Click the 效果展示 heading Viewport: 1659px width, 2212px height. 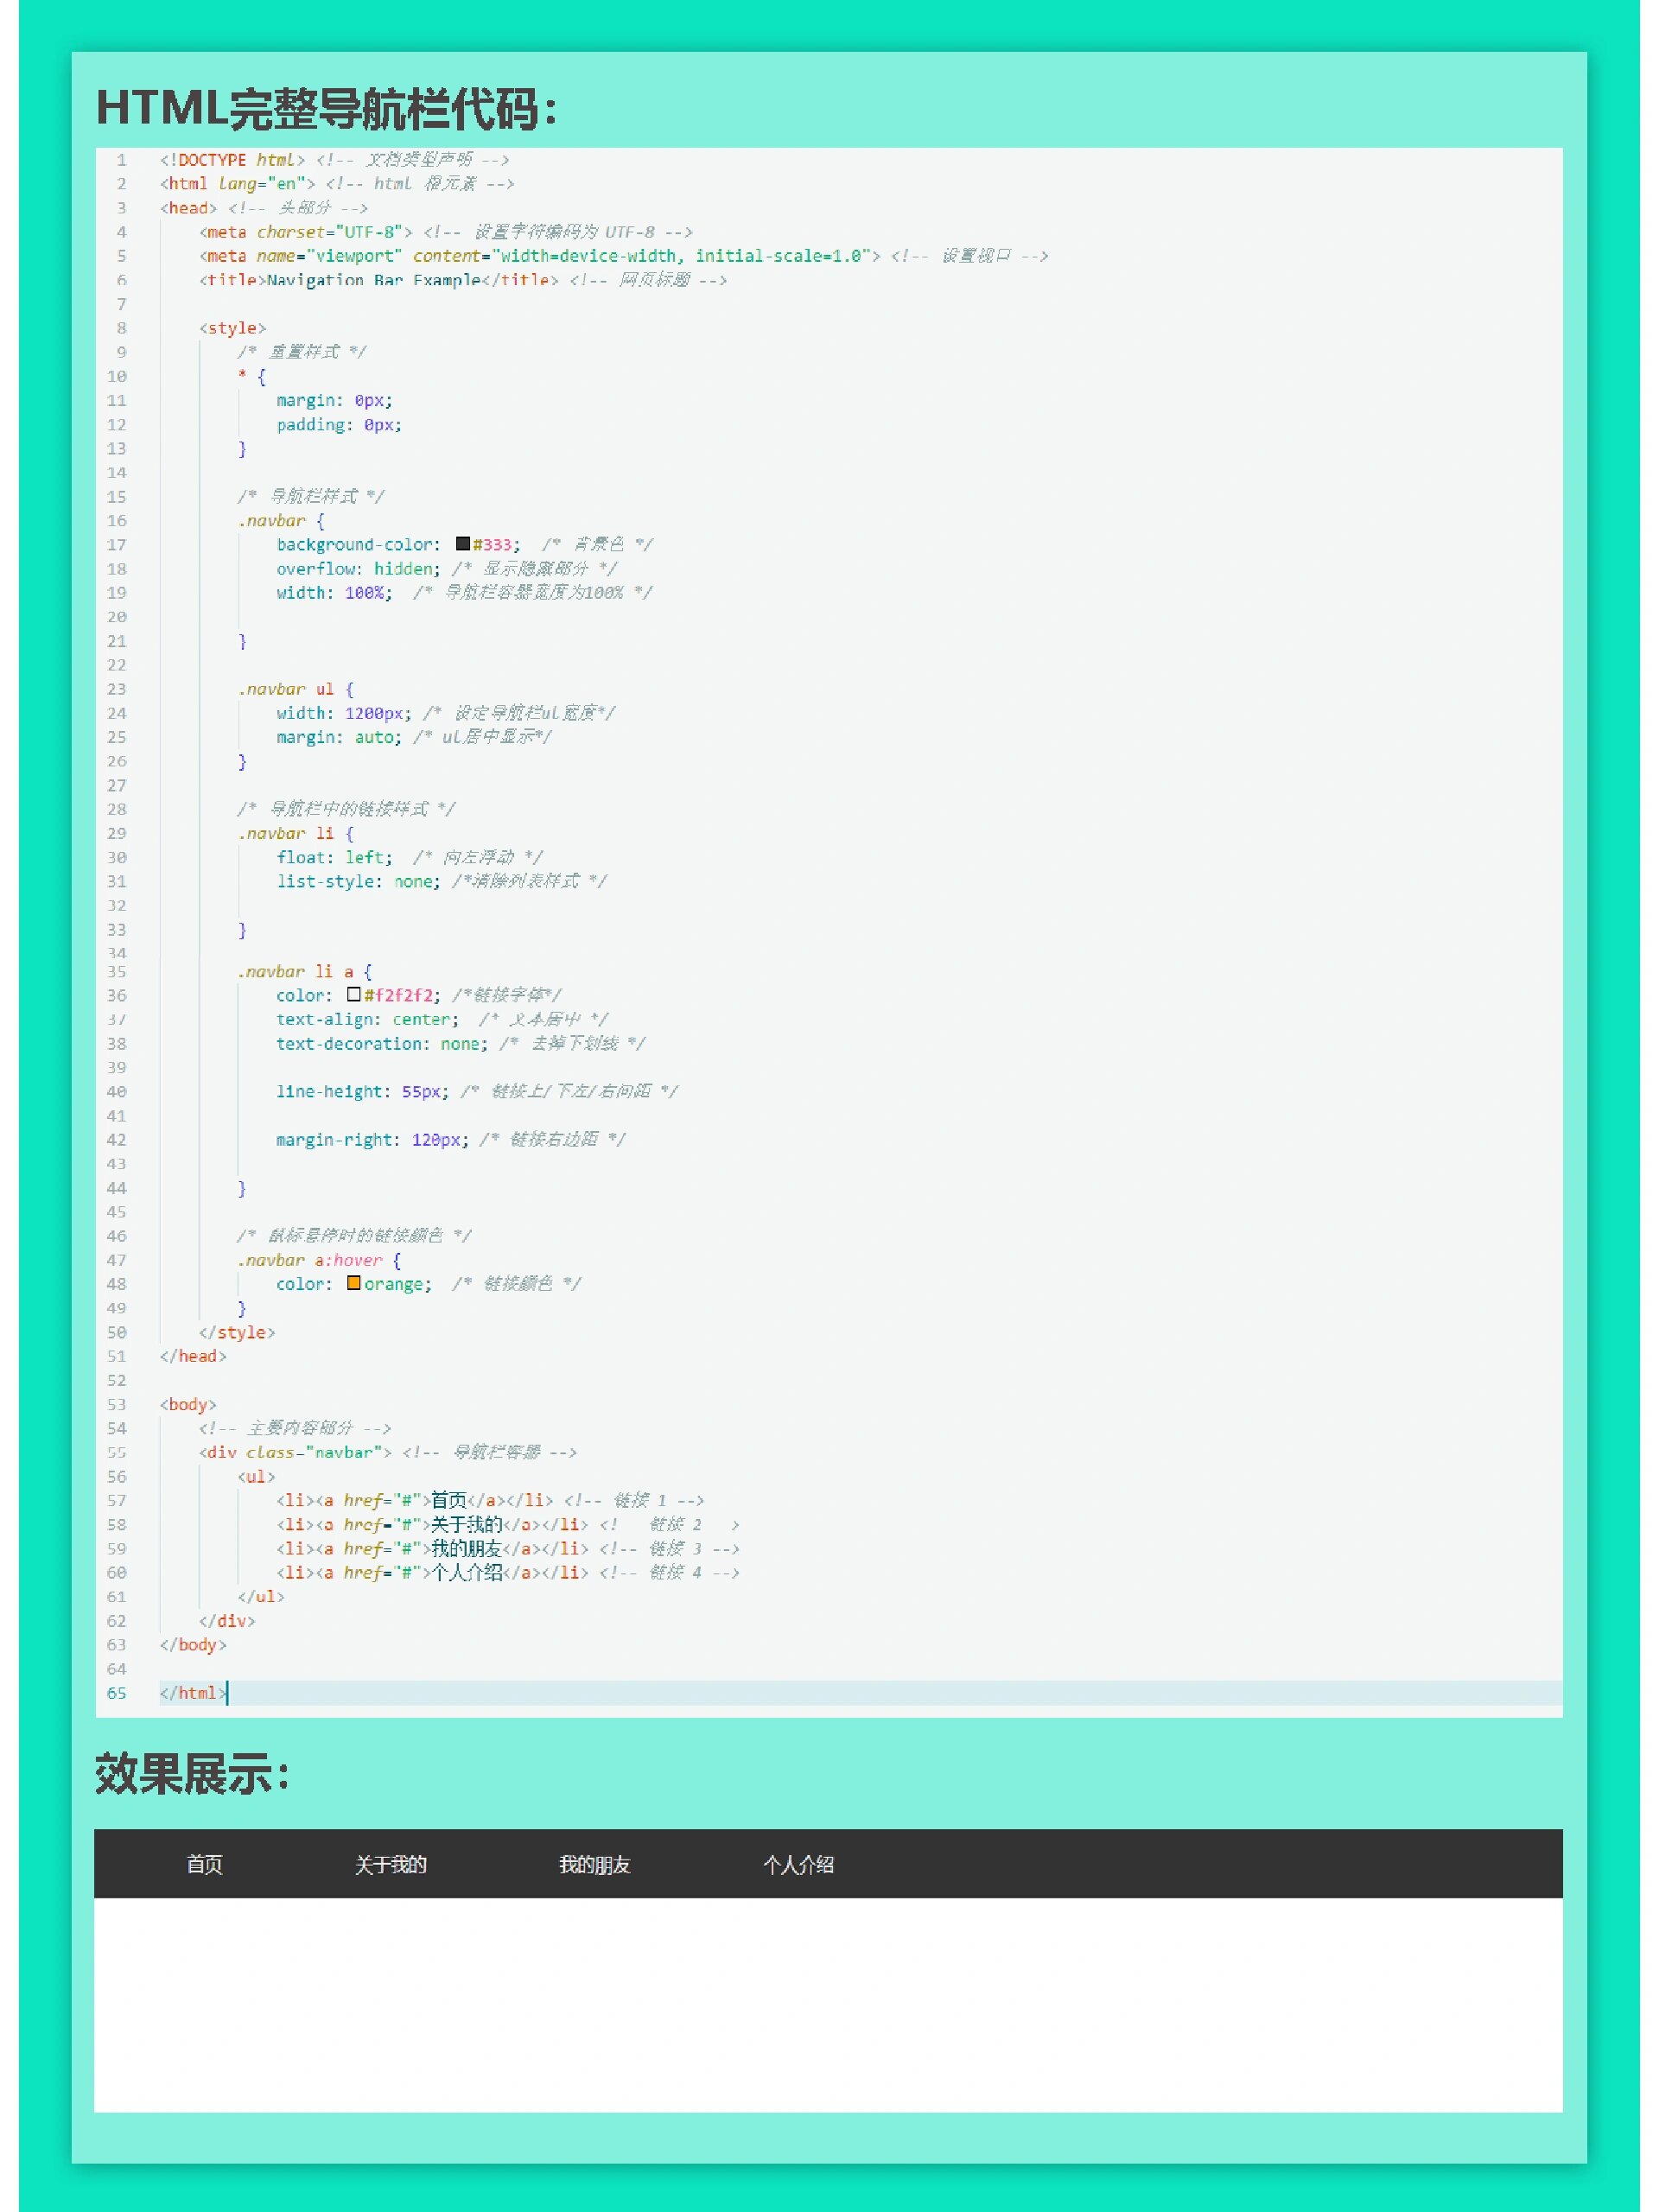point(192,1775)
